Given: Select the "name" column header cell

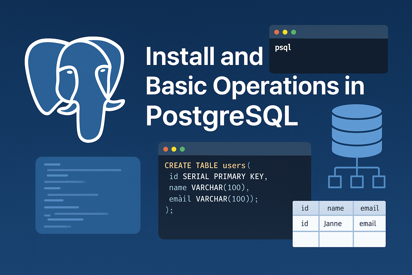Looking at the screenshot, I should coord(336,208).
